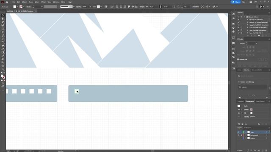271x152 pixels.
Task: Go to the Illustrator Home screen
Action: coord(7,2)
